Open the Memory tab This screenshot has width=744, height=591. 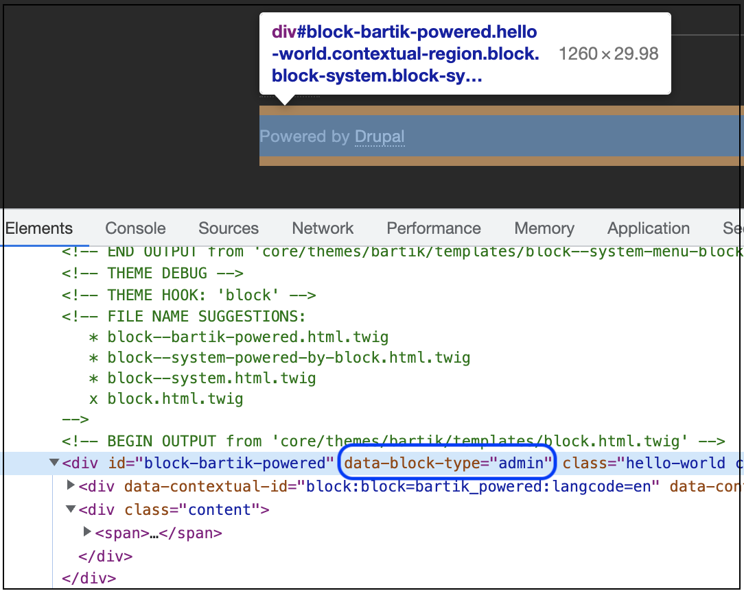coord(544,228)
